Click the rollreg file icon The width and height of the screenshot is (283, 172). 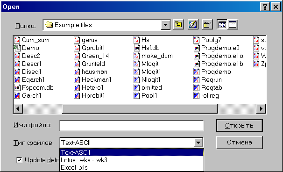tap(197, 95)
